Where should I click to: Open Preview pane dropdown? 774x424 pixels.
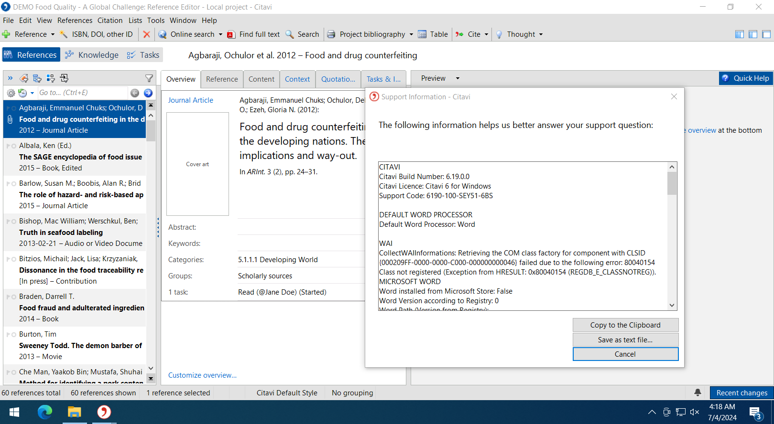click(x=458, y=78)
